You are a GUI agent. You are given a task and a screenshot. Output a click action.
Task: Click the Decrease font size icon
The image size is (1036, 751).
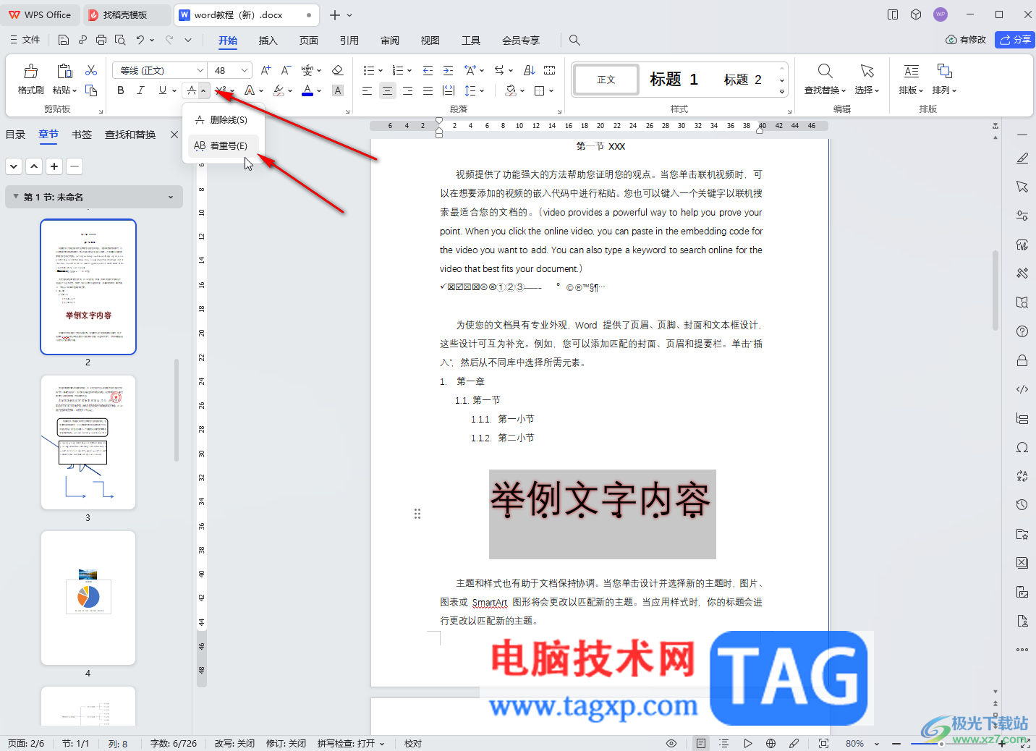pos(286,70)
